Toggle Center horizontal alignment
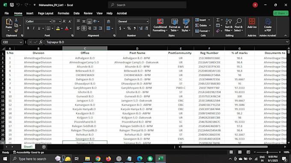This screenshot has width=291, height=163. [84, 28]
